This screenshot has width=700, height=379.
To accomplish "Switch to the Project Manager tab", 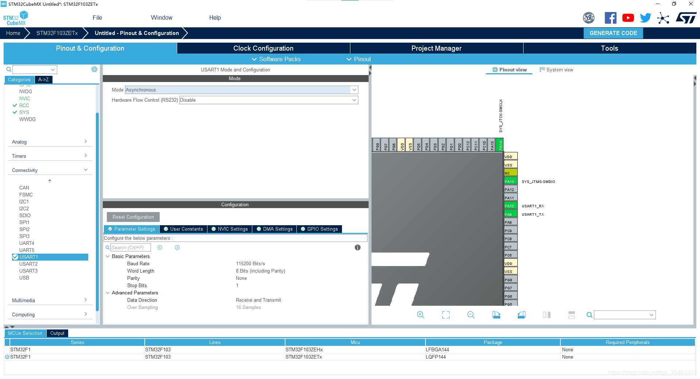I will [436, 48].
